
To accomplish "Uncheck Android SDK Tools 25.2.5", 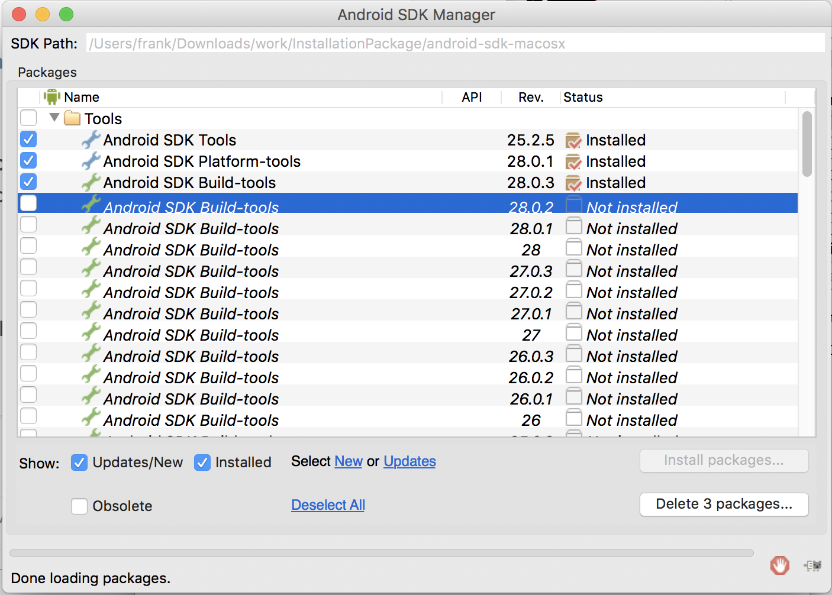I will (x=28, y=139).
